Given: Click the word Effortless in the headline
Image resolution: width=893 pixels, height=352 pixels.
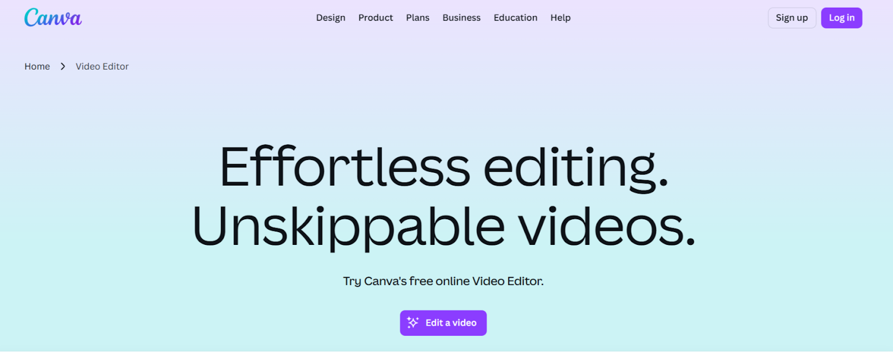Looking at the screenshot, I should coord(345,167).
